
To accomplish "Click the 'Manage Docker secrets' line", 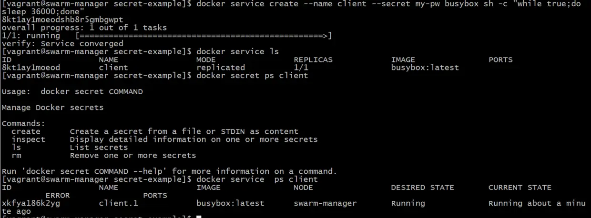I will (x=52, y=108).
